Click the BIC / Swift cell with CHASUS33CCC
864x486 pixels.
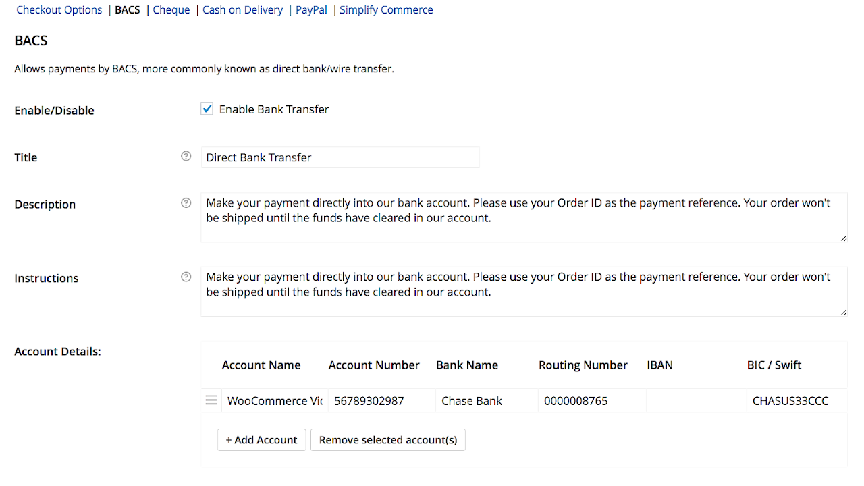(x=796, y=400)
